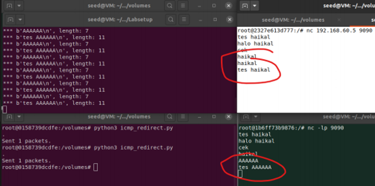Screen dimensions: 375x186
Task: Expand tab dropdown arrow in icmp_redirect.py terminal
Action: point(19,117)
